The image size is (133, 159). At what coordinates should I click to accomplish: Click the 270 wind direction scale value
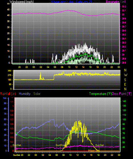click(9, 75)
